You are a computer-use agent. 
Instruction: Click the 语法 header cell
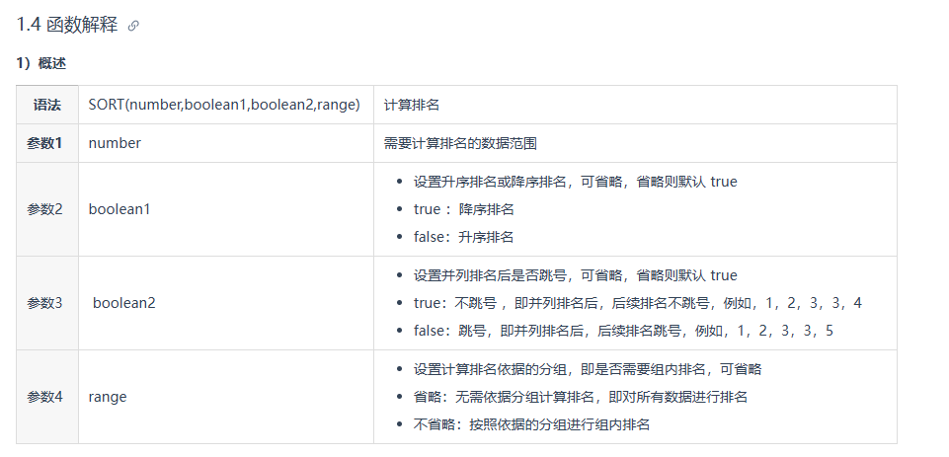(47, 105)
